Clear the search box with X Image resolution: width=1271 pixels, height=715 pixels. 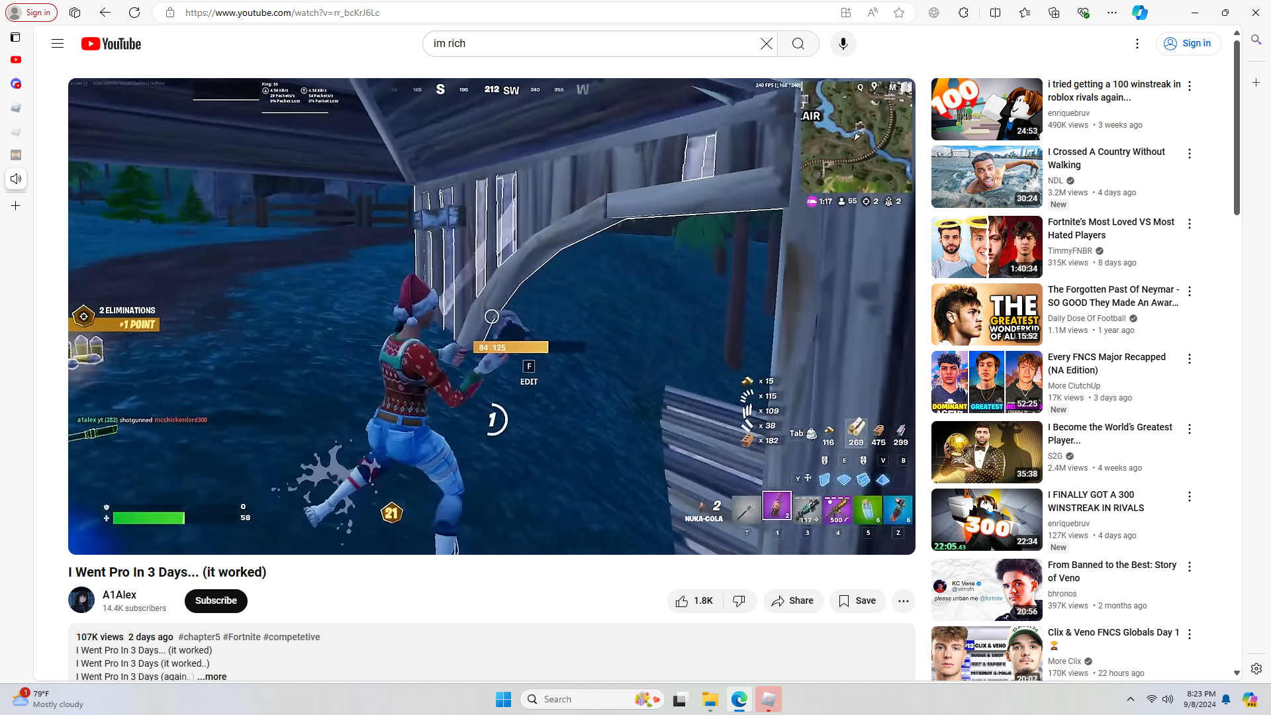click(766, 44)
